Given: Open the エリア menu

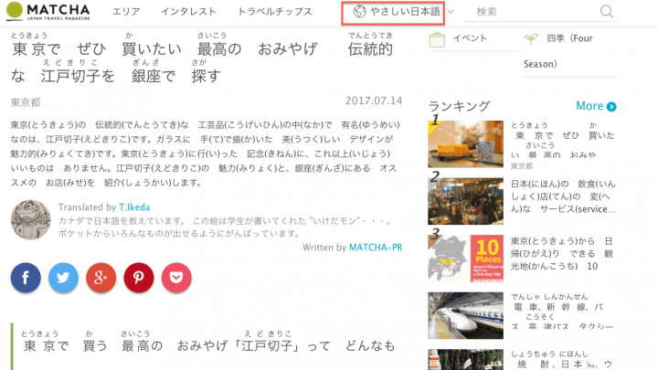Looking at the screenshot, I should pyautogui.click(x=126, y=12).
